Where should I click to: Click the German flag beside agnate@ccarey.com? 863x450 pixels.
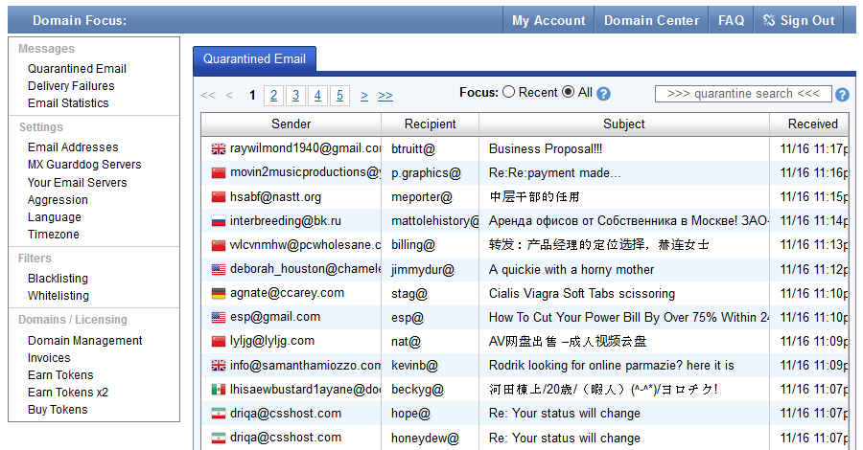click(x=218, y=293)
